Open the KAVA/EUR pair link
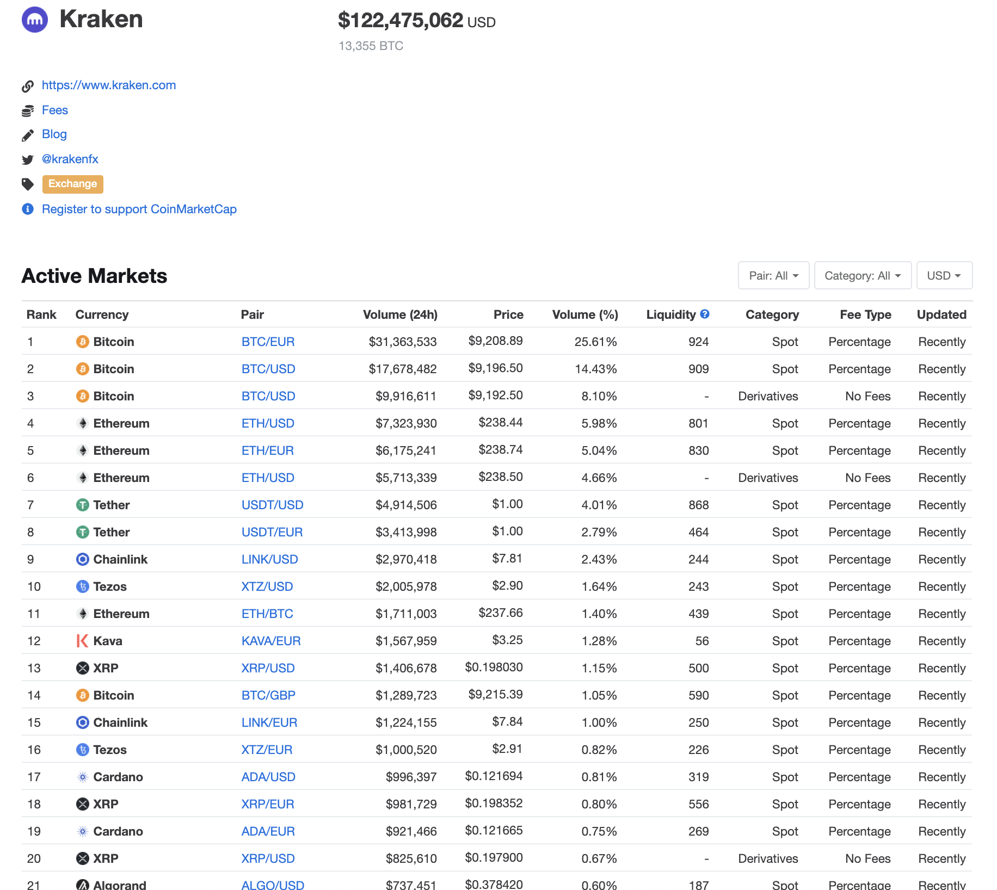 (x=271, y=641)
